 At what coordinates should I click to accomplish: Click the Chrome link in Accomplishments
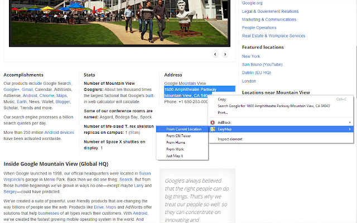coord(47,95)
